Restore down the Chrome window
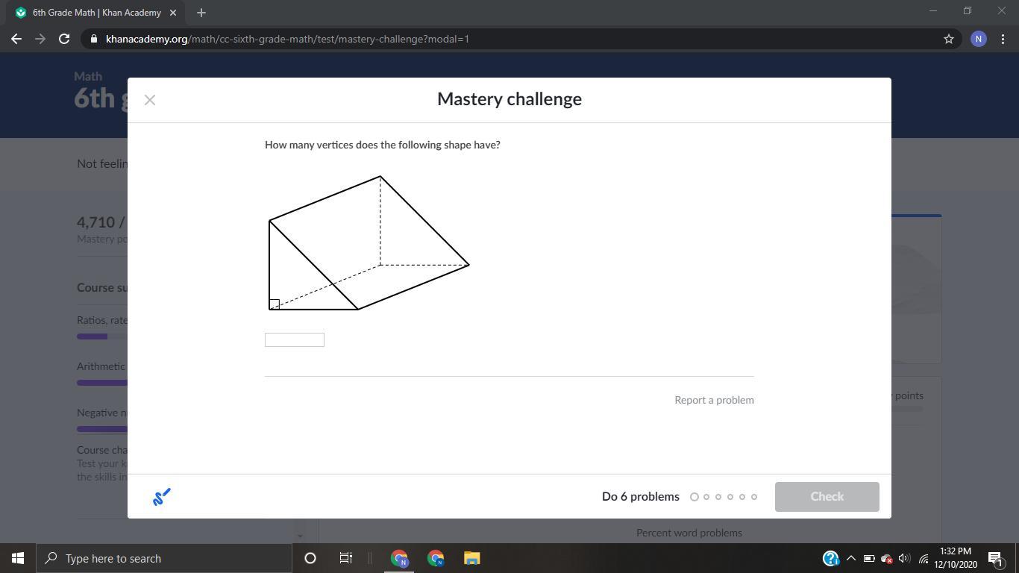The image size is (1019, 573). [968, 11]
